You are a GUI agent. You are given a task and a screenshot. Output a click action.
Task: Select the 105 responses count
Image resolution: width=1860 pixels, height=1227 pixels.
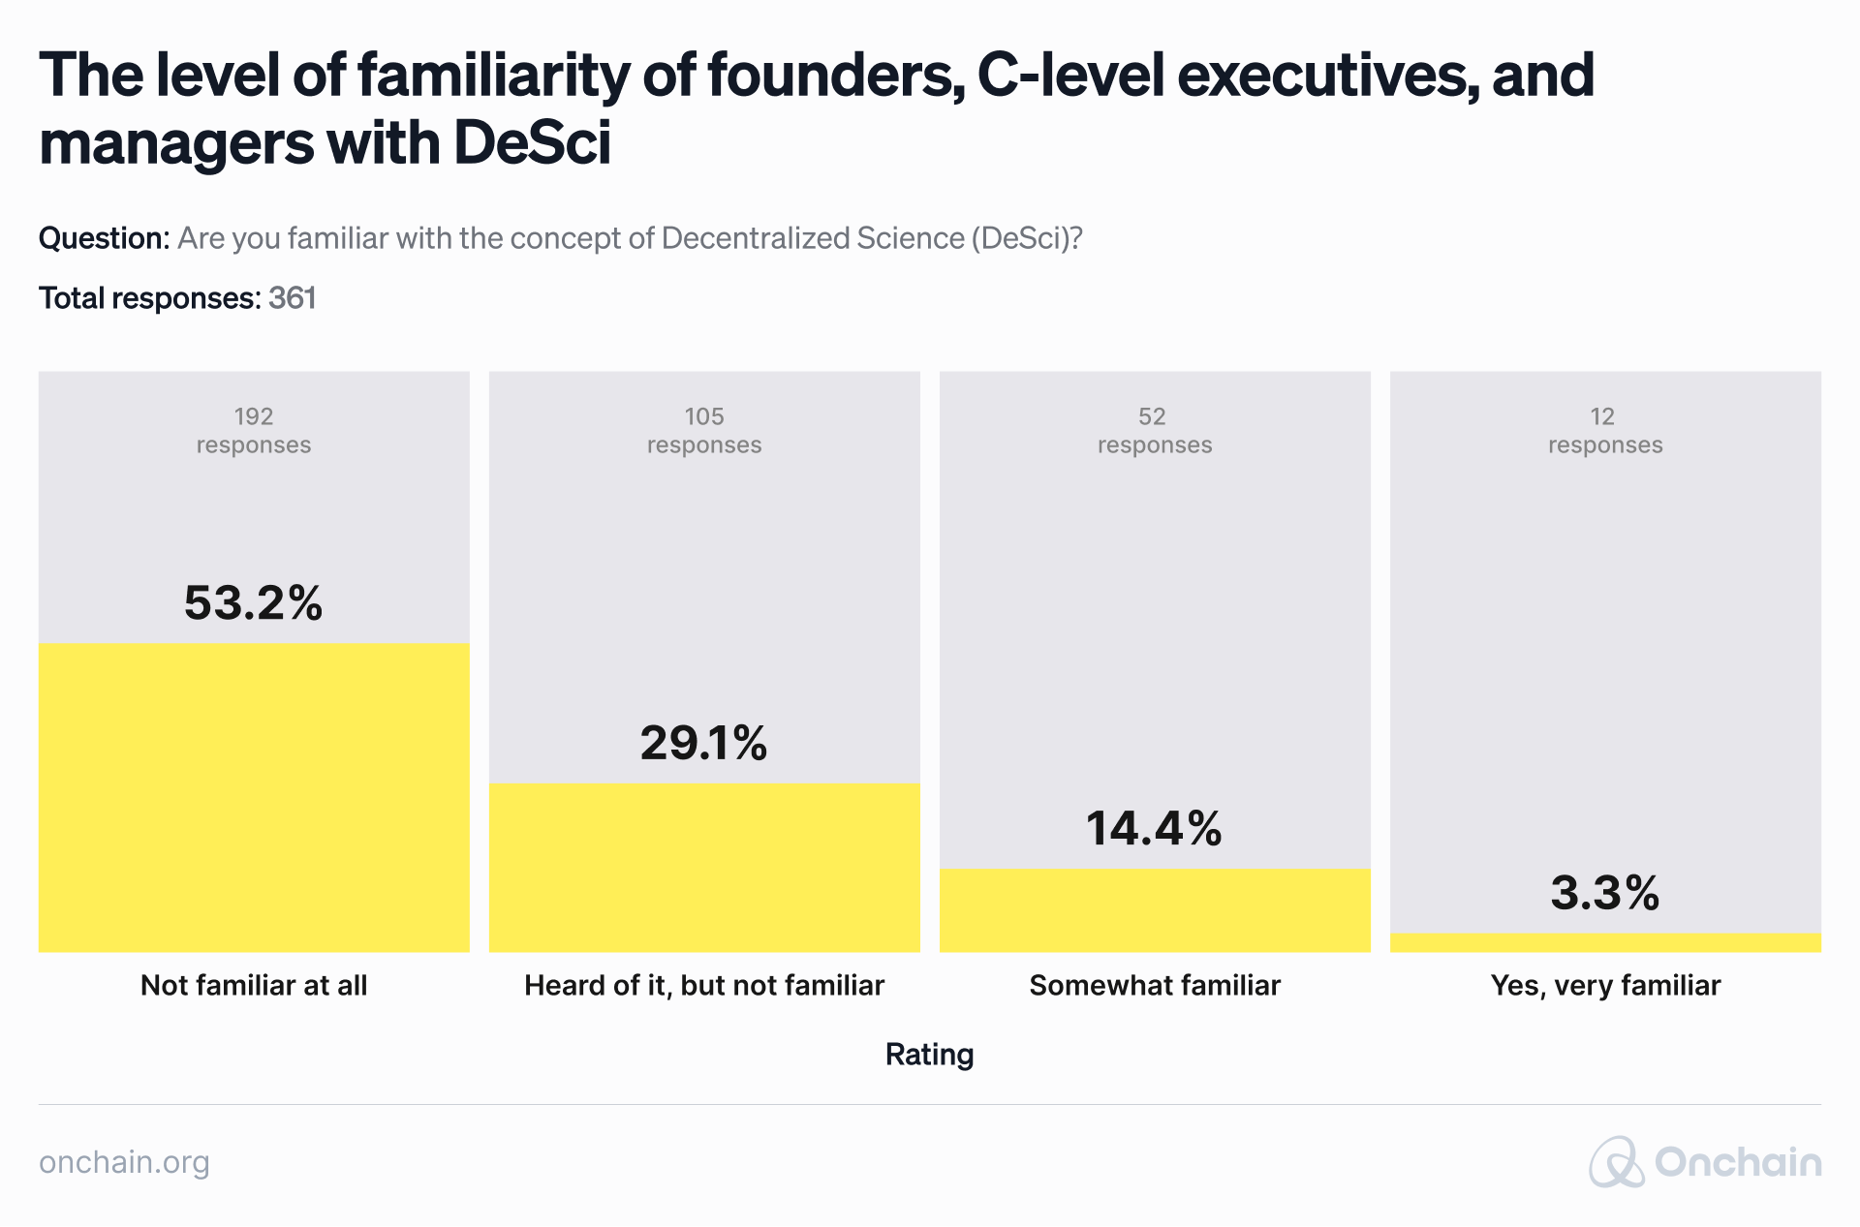pyautogui.click(x=704, y=430)
